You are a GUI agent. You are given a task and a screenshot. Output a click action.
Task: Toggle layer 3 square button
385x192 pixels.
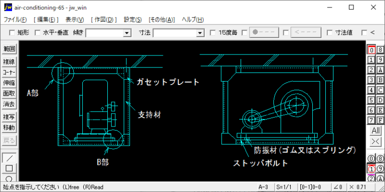pyautogui.click(x=371, y=80)
